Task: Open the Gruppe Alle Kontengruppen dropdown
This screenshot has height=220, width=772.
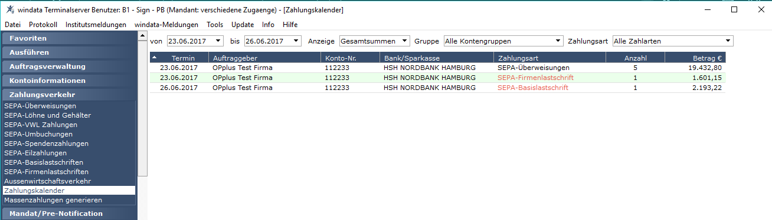Action: (x=558, y=41)
